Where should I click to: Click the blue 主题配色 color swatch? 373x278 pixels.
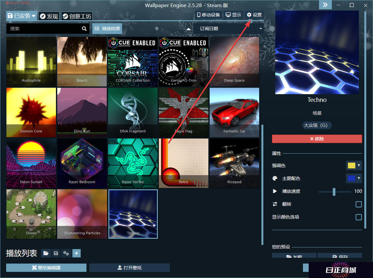351,178
